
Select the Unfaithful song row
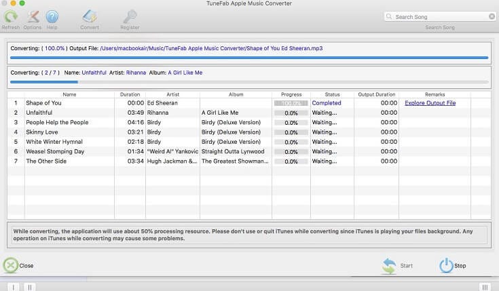(249, 113)
